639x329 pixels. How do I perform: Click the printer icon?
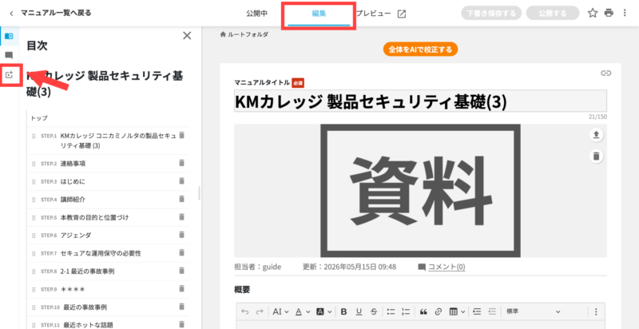(609, 13)
